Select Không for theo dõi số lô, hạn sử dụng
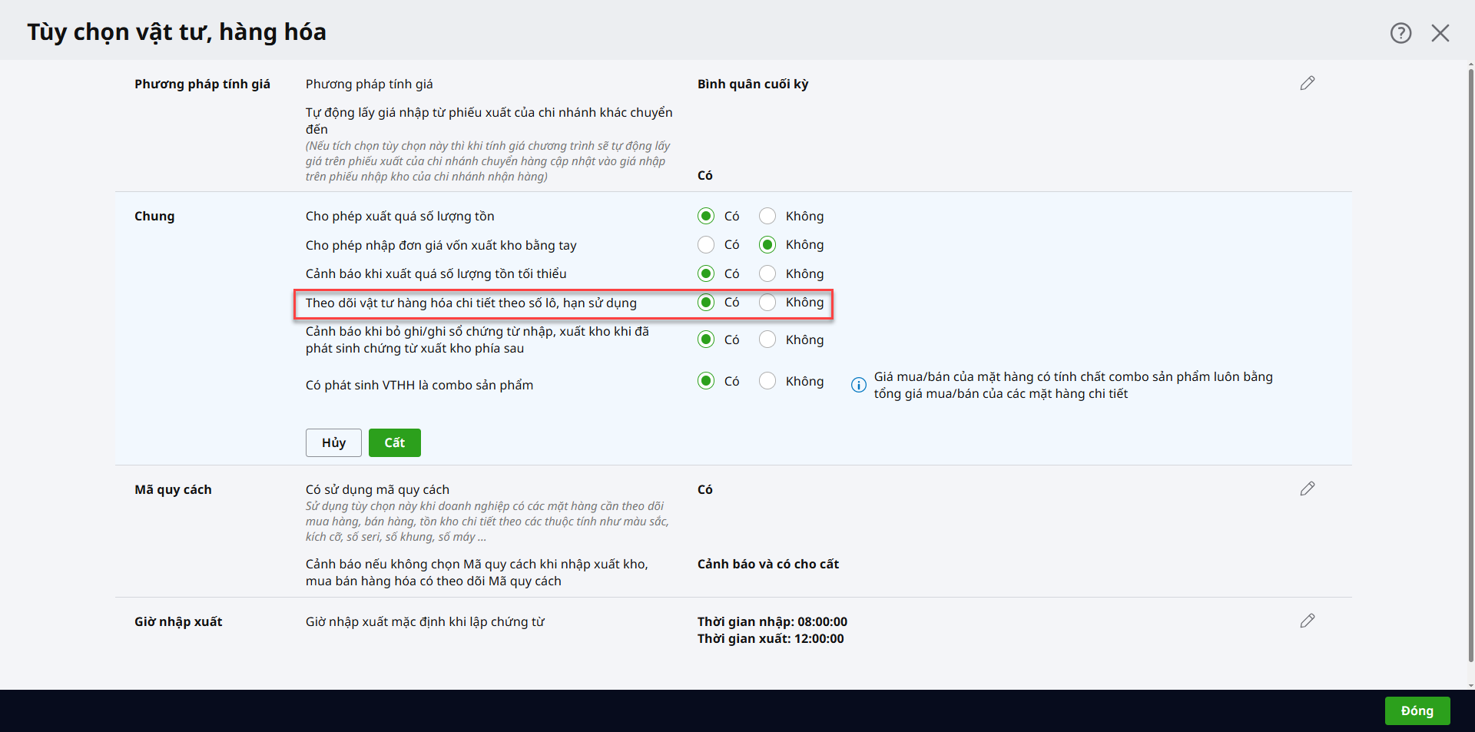 coord(767,303)
